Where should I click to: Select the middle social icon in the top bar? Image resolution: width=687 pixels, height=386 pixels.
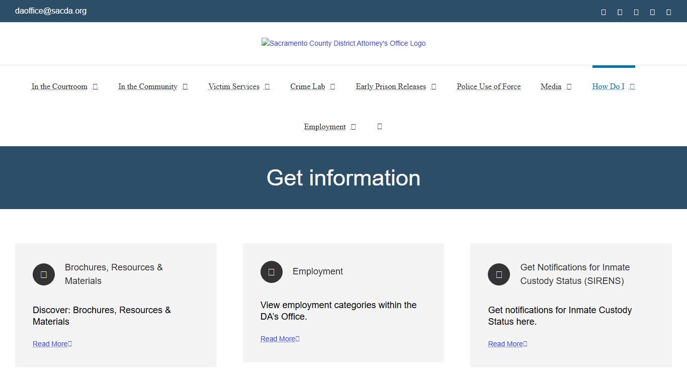coord(636,11)
